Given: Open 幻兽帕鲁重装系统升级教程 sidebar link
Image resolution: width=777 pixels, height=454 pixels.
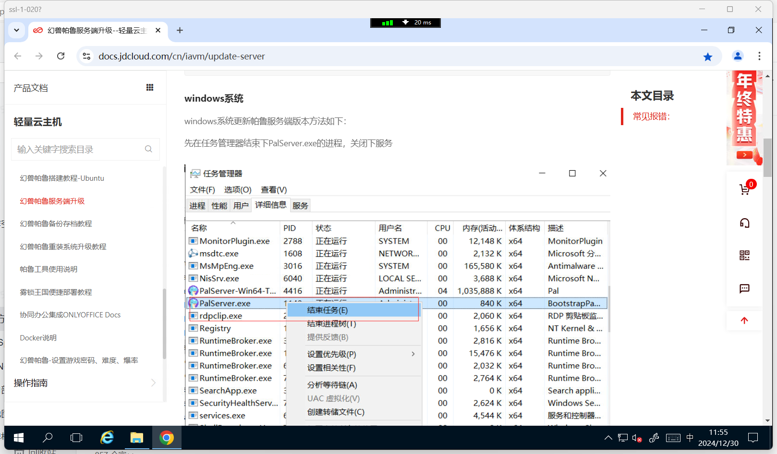Looking at the screenshot, I should [x=63, y=247].
